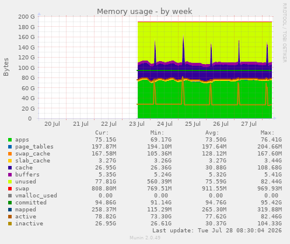Click the '200 G' y-axis label
The image size is (290, 244).
(26, 17)
